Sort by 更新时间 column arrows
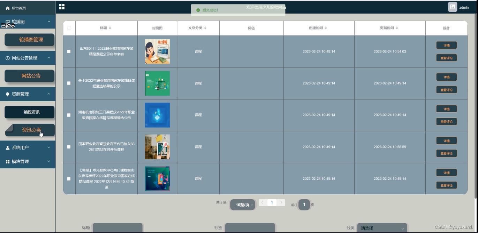Screen dimensions: 478x233 397,28
